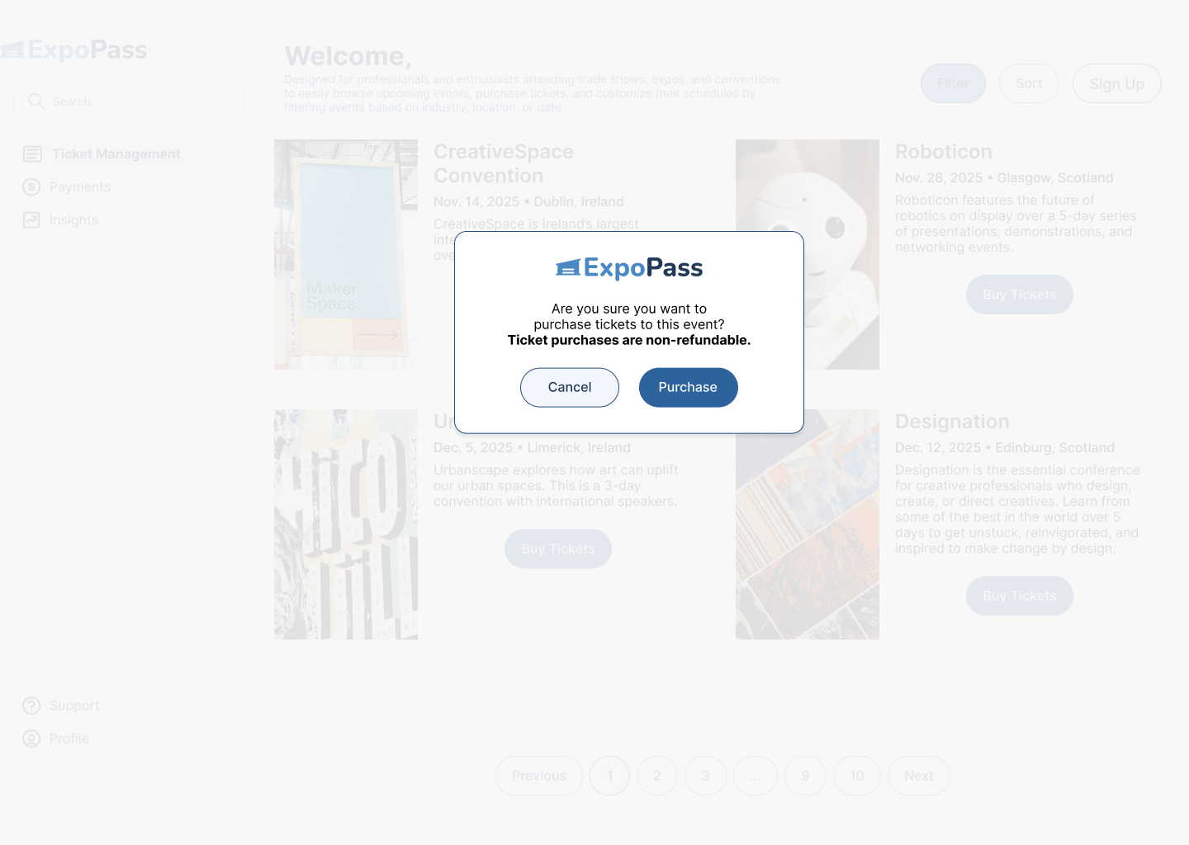Click the Profile avatar icon

pos(31,739)
